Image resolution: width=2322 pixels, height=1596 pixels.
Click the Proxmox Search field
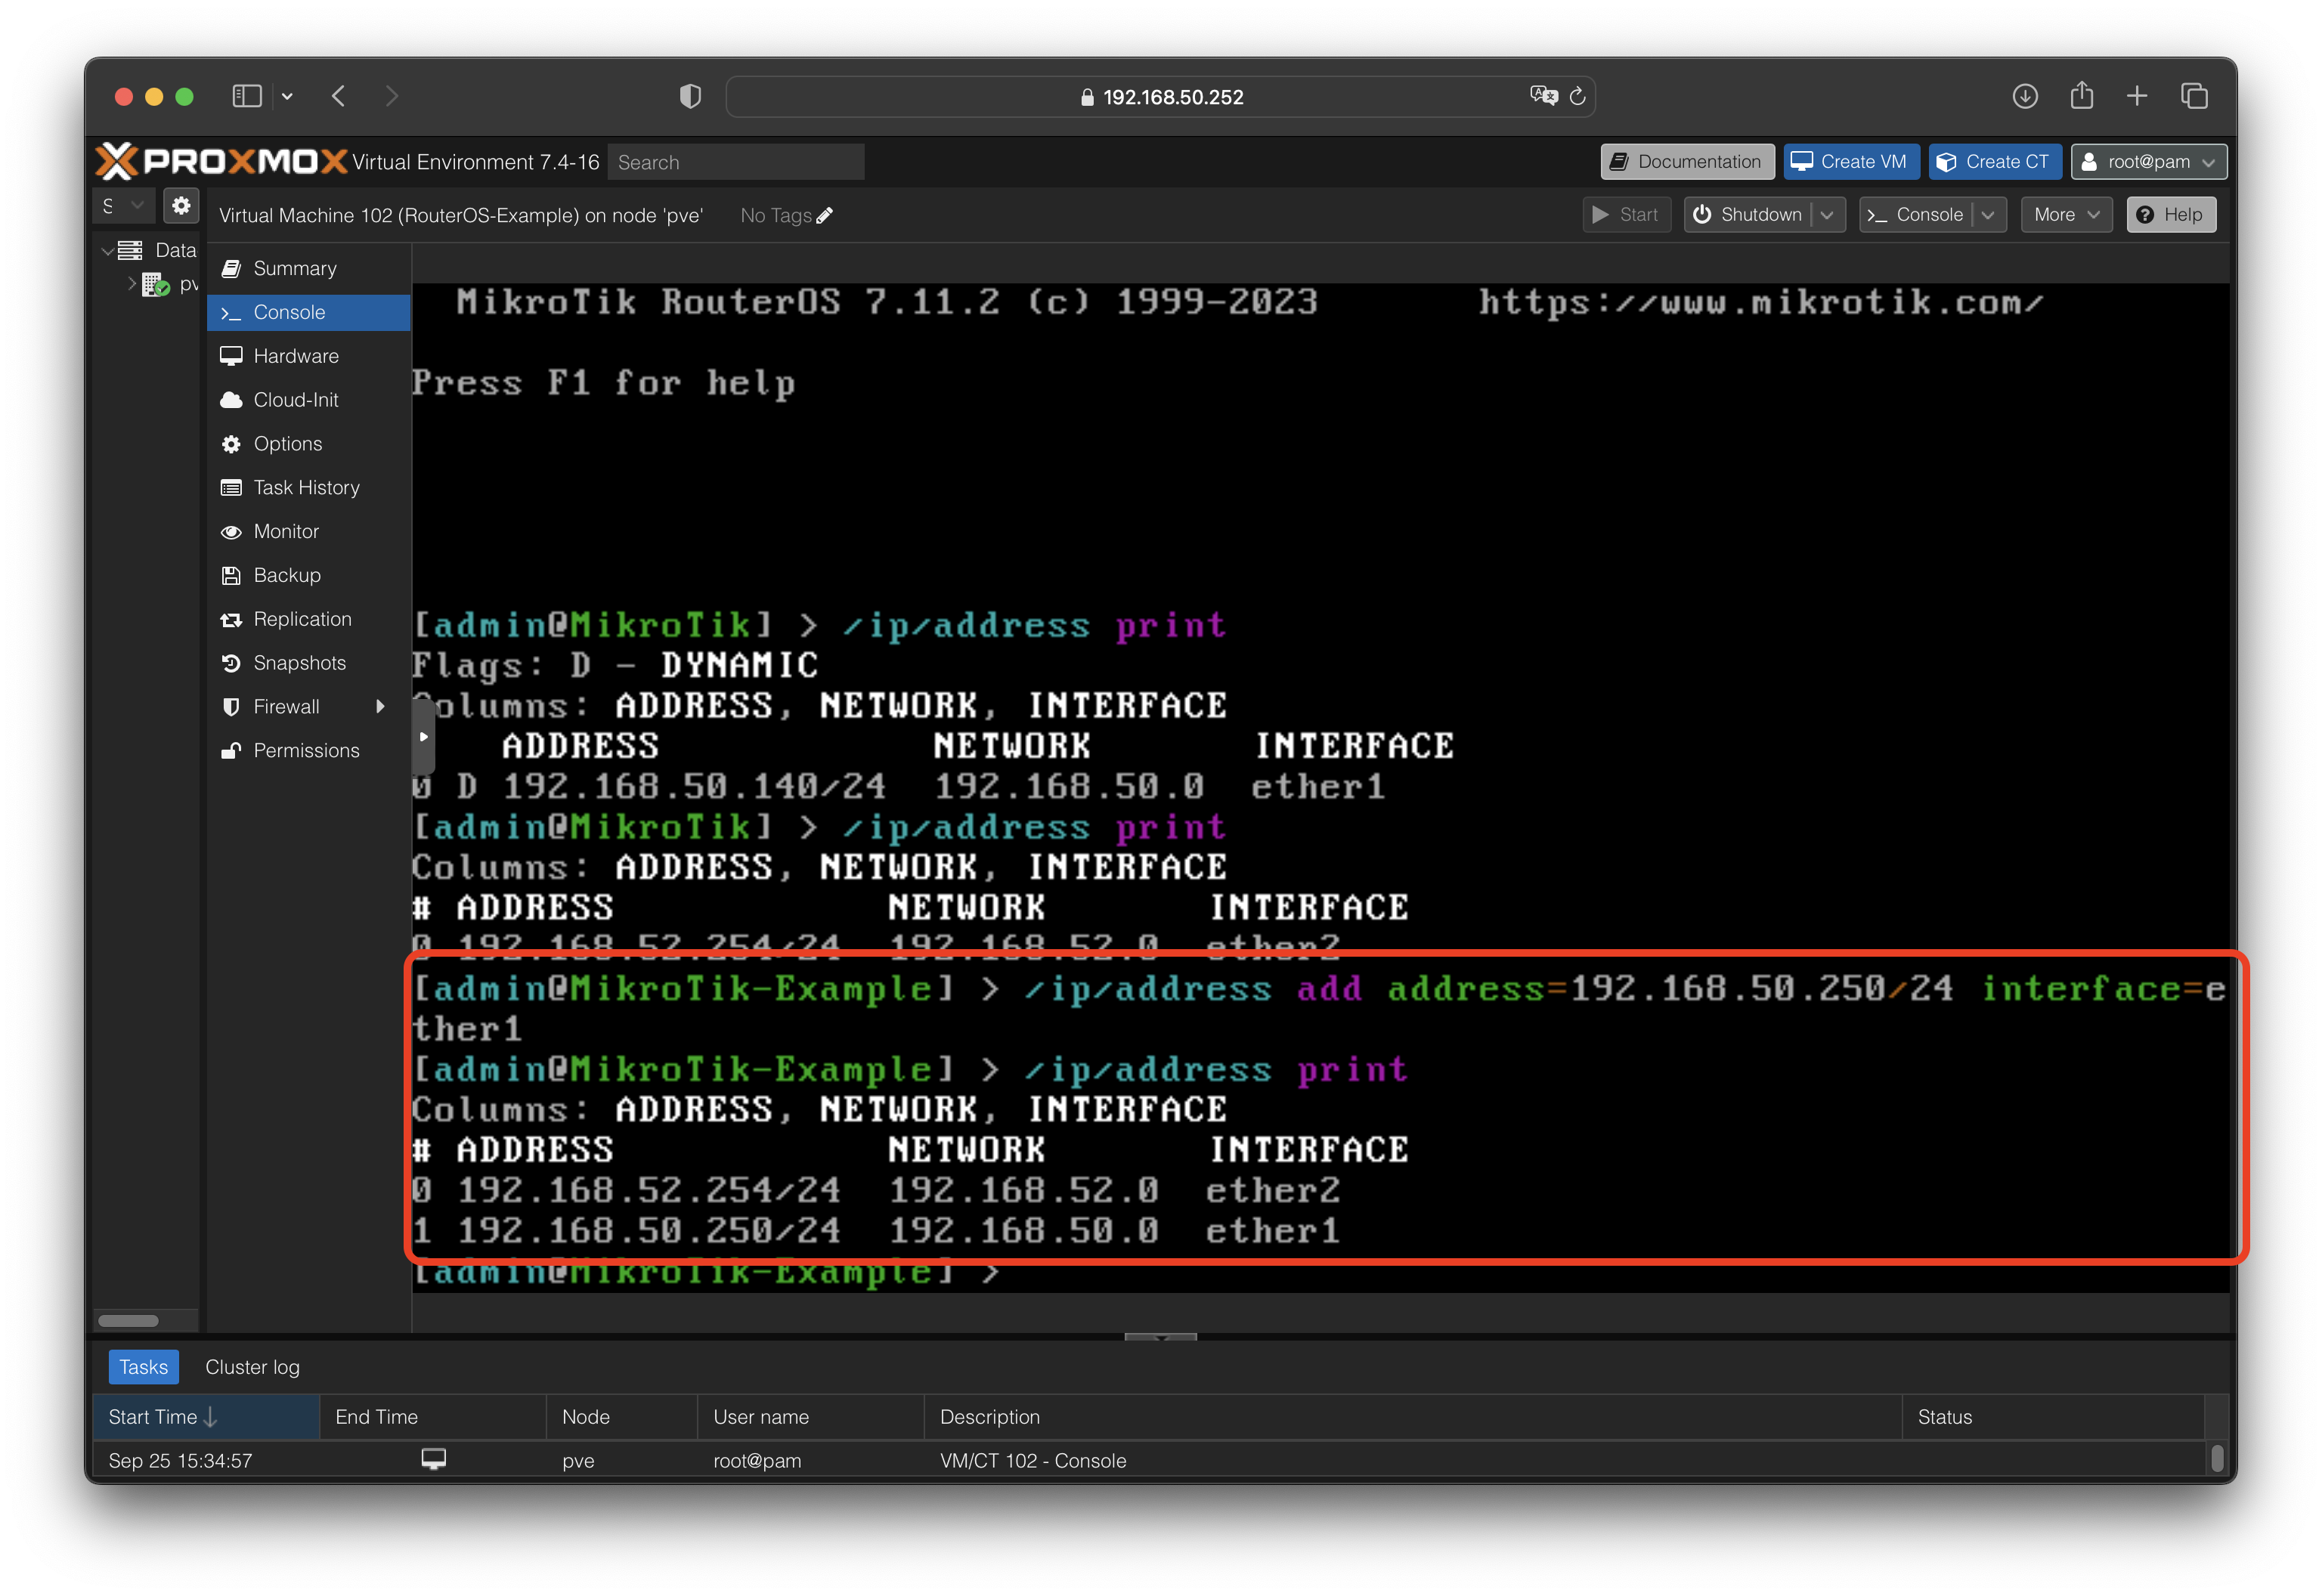[736, 162]
